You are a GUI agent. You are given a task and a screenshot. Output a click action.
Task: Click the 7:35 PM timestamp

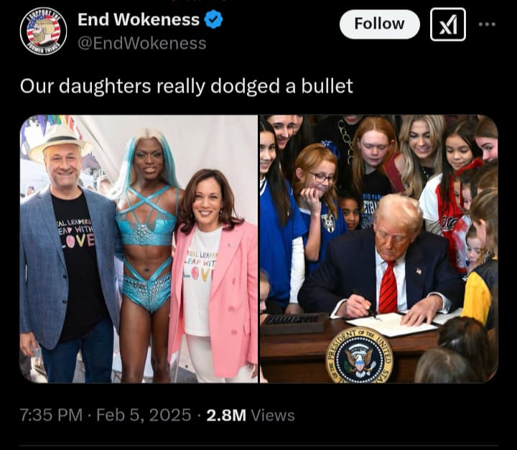tap(52, 415)
